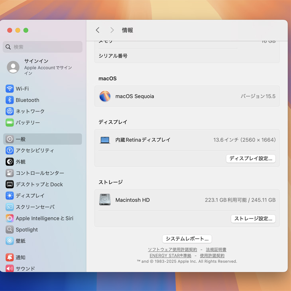Select コントロールセンター label in sidebar
This screenshot has width=291, height=291.
(x=40, y=173)
